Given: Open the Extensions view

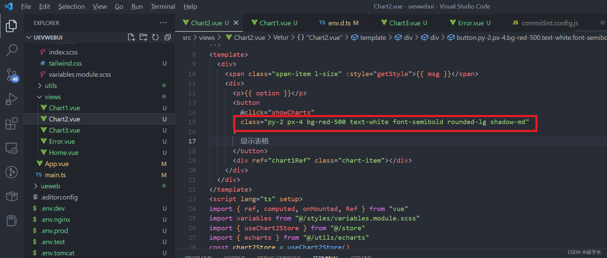Looking at the screenshot, I should coord(11,124).
